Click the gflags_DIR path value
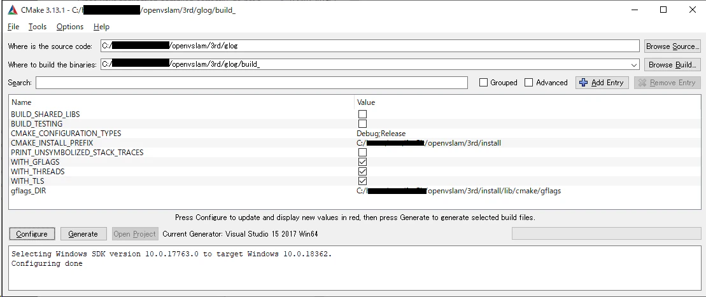Screen dimensions: 706x297 pyautogui.click(x=458, y=191)
